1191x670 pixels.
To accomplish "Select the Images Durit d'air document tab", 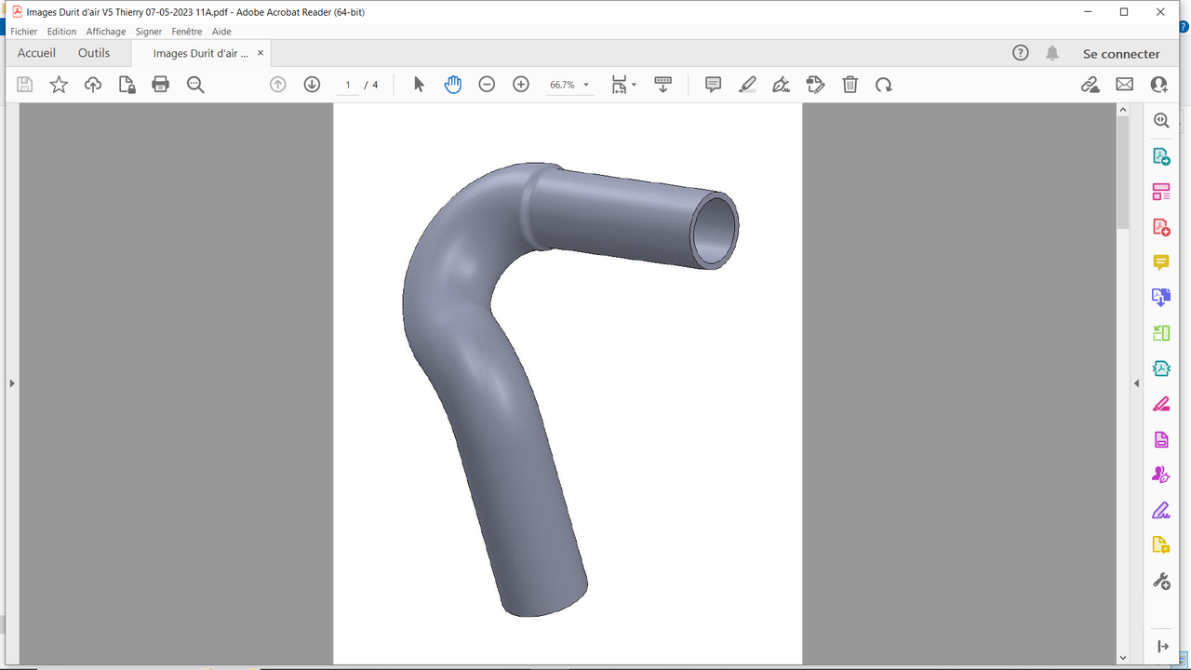I will click(x=201, y=54).
